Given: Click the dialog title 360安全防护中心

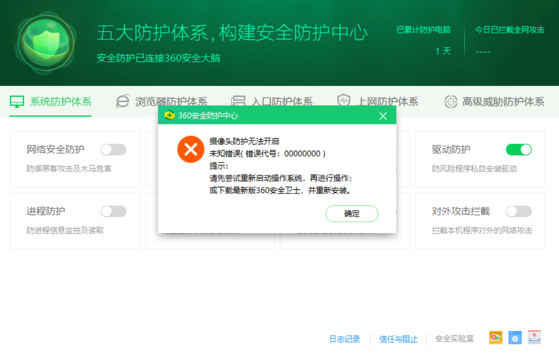Looking at the screenshot, I should point(208,115).
